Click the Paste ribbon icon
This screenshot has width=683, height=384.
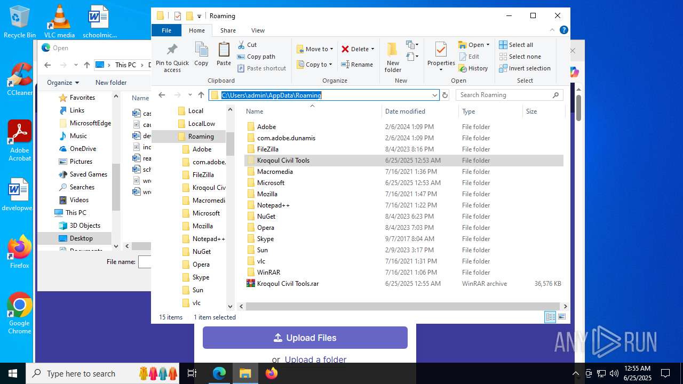[224, 54]
